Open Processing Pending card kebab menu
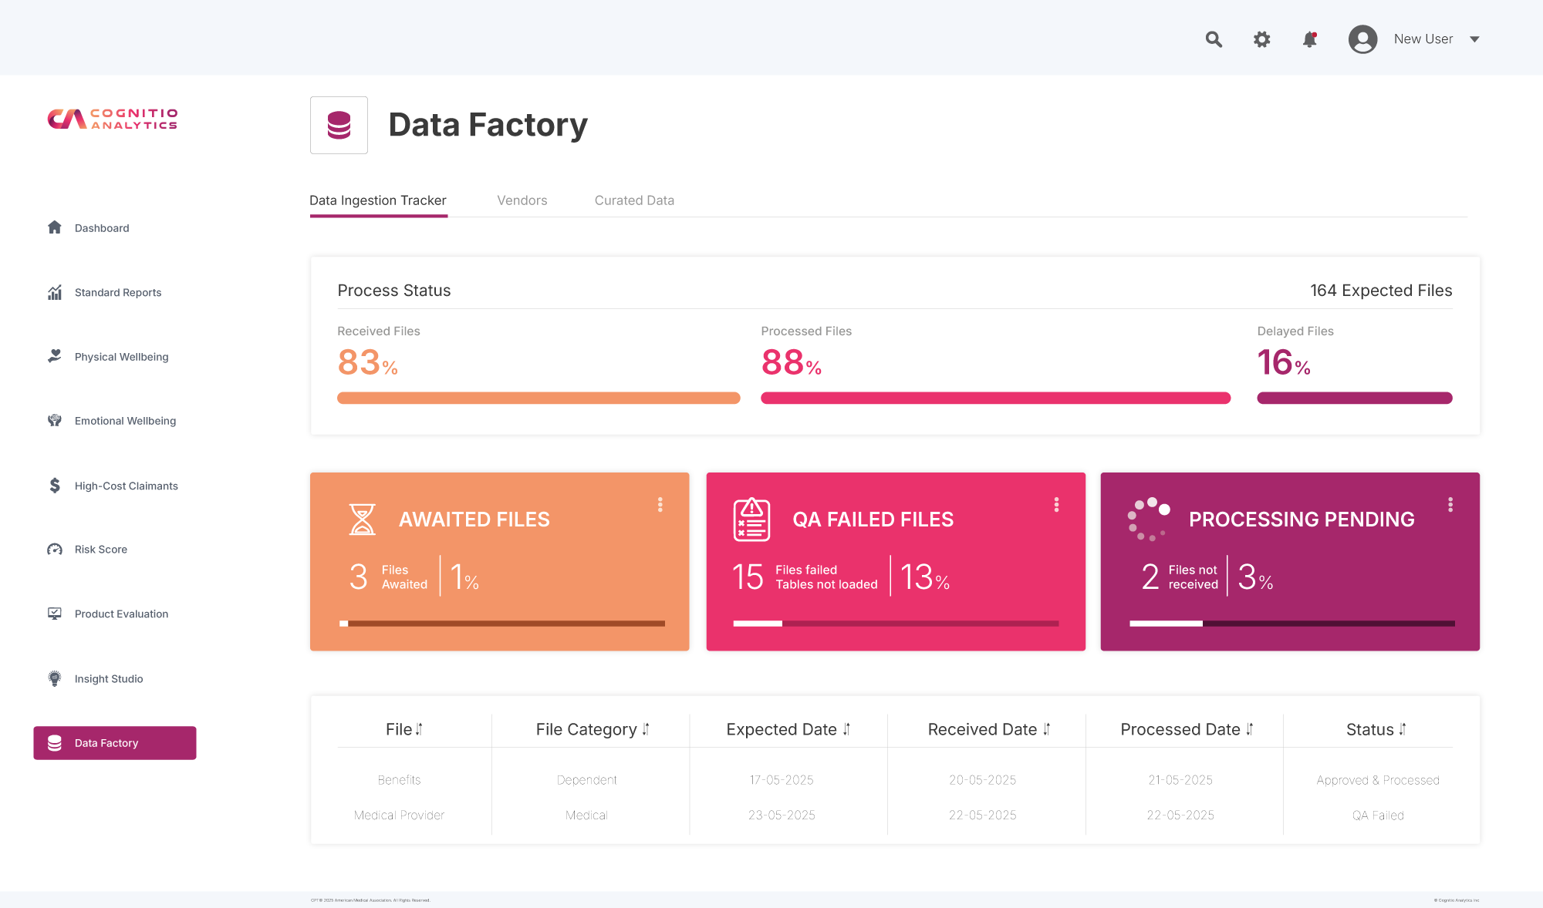1543x908 pixels. coord(1450,504)
